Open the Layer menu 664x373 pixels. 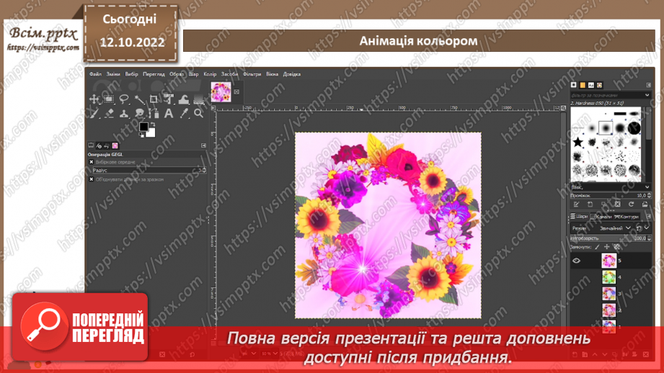(193, 74)
